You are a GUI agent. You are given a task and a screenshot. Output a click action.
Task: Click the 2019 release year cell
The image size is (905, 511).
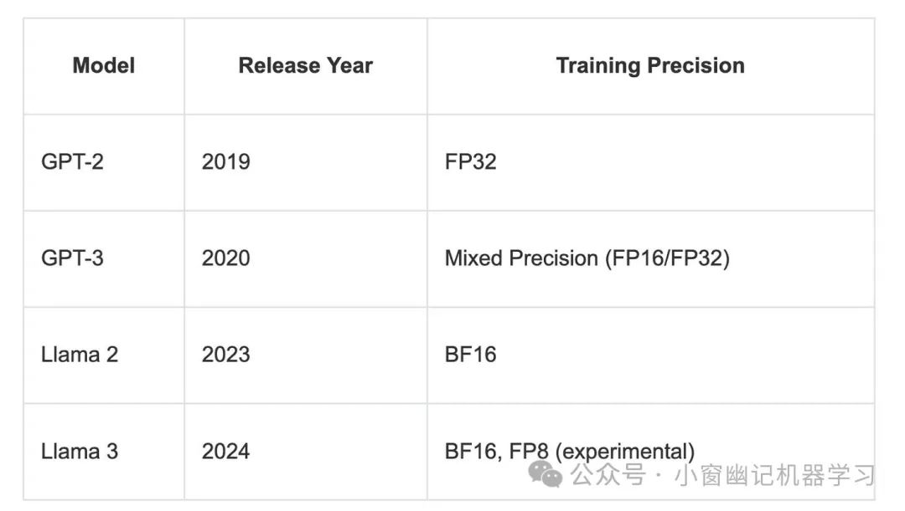coord(305,162)
